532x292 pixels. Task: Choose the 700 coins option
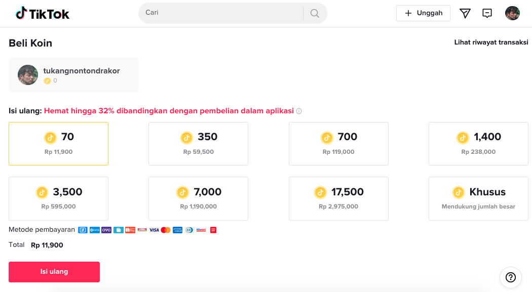[338, 144]
